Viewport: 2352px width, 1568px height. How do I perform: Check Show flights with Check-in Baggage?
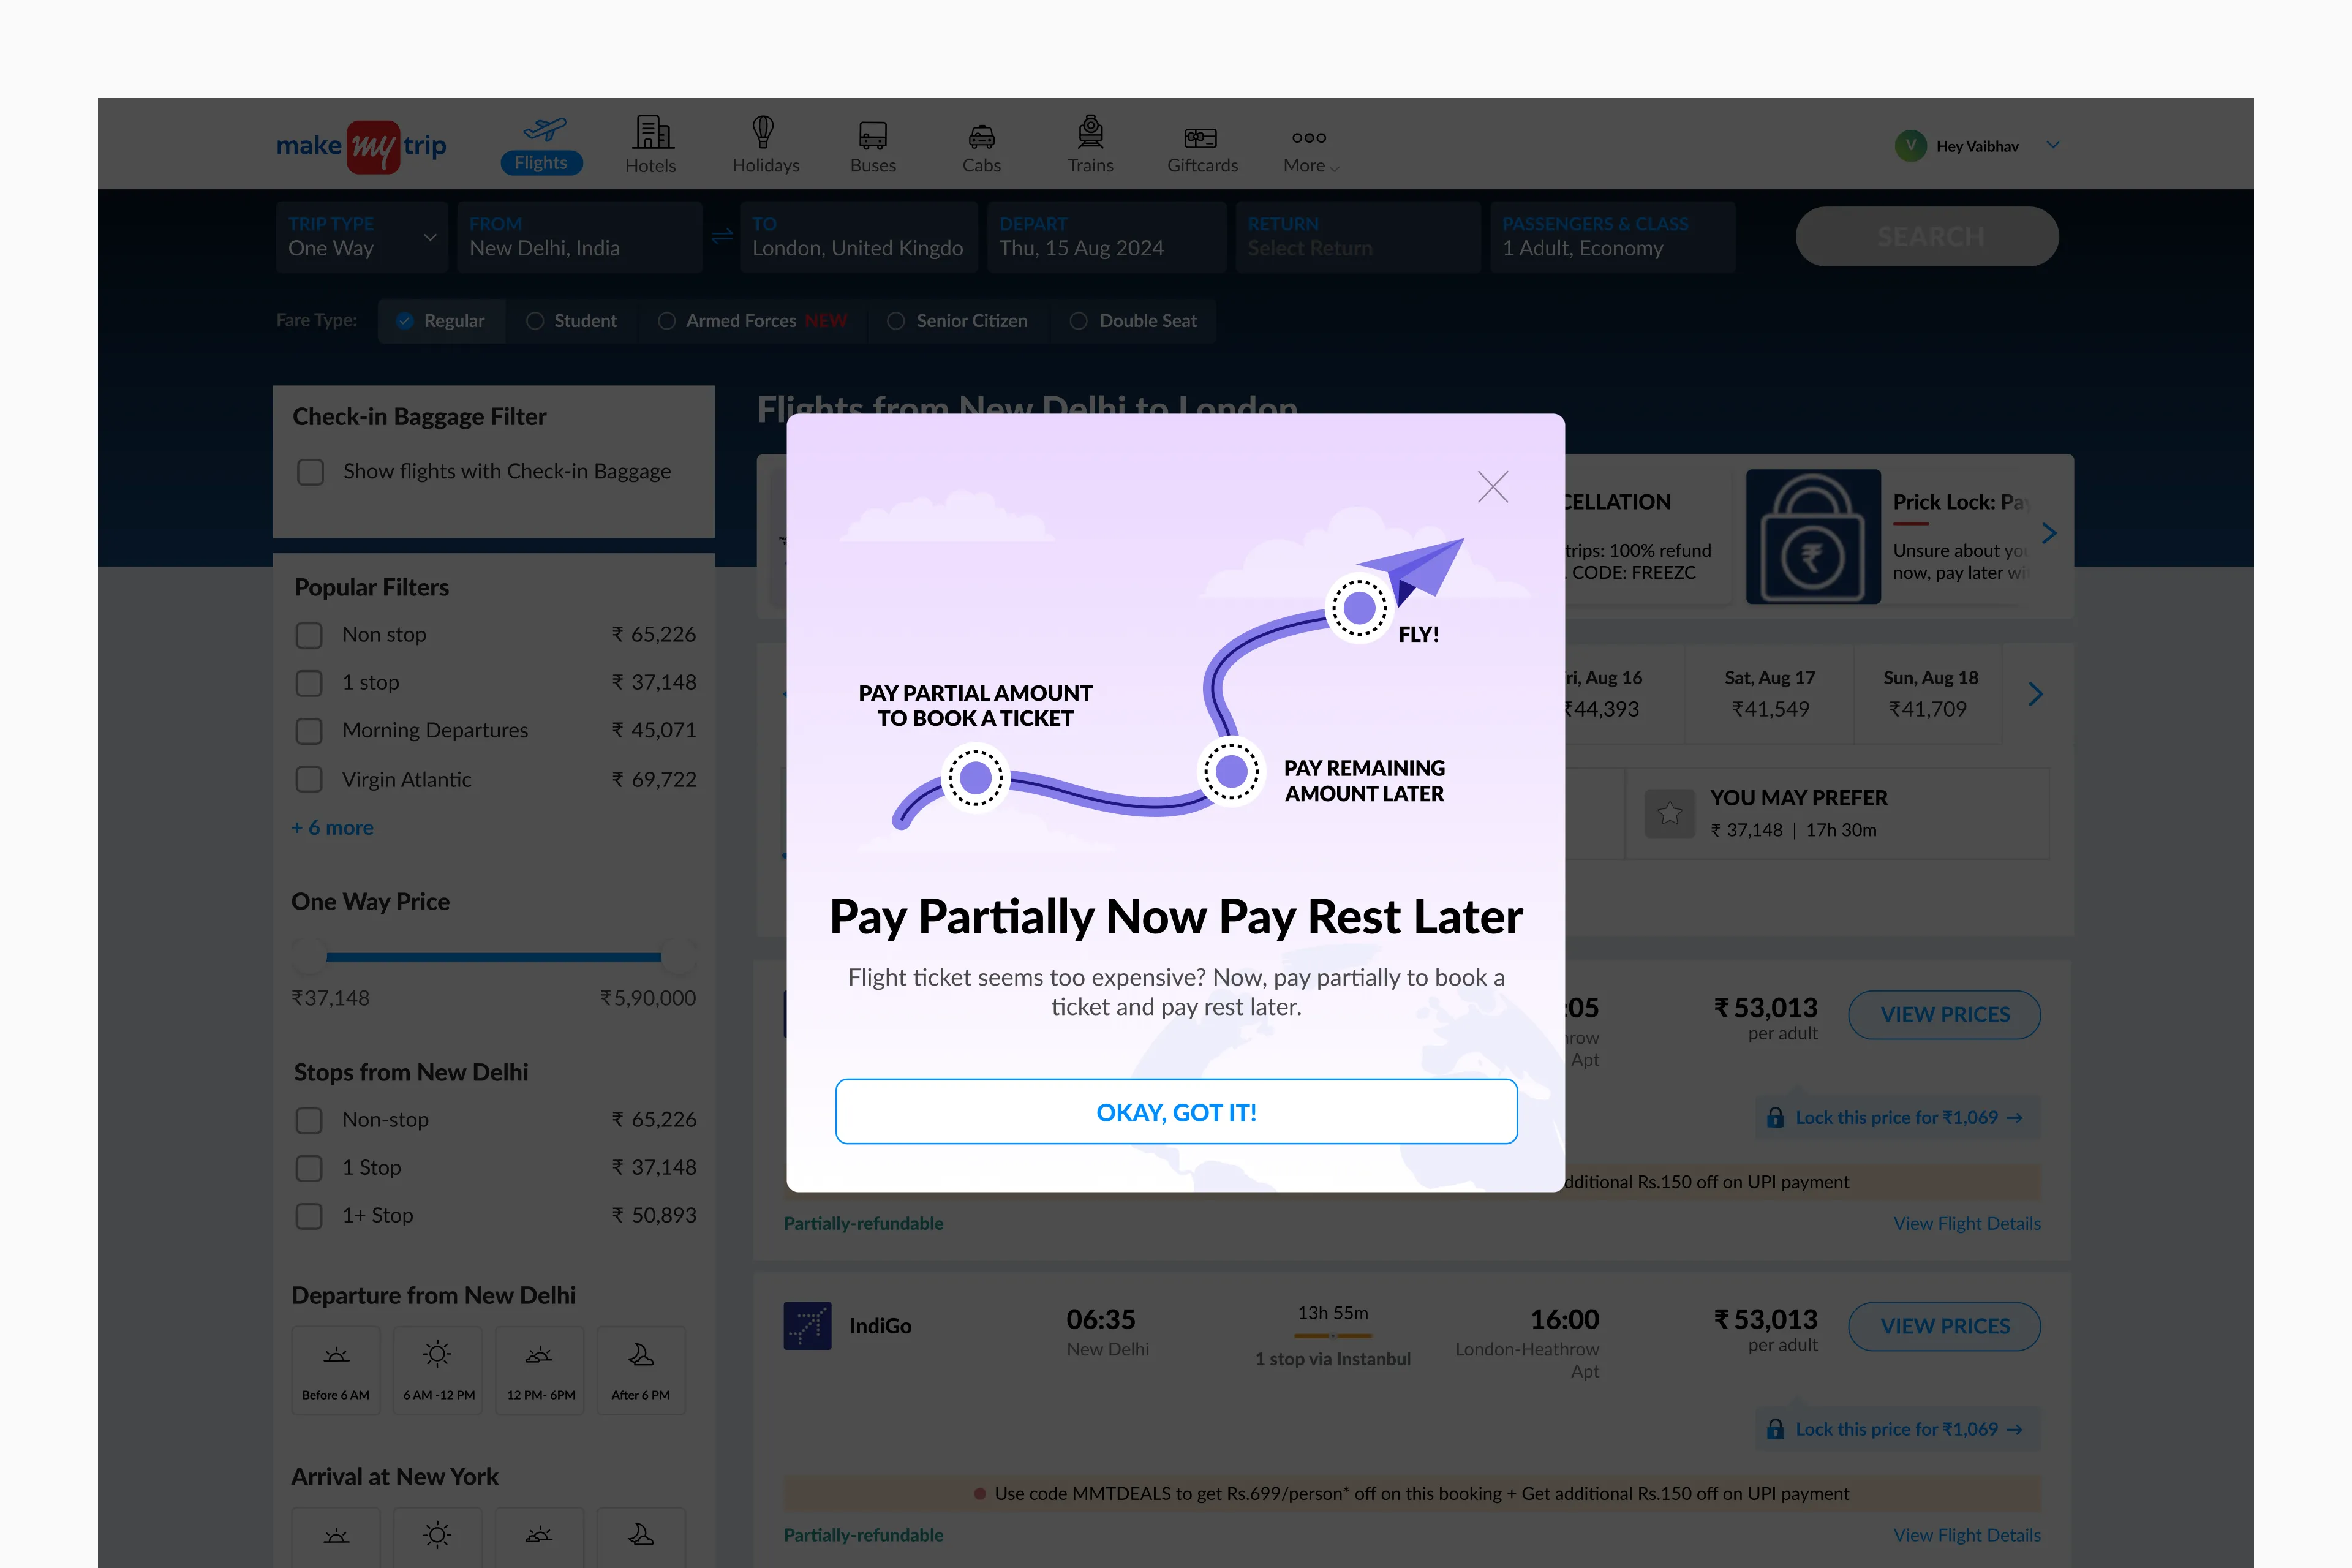coord(311,472)
